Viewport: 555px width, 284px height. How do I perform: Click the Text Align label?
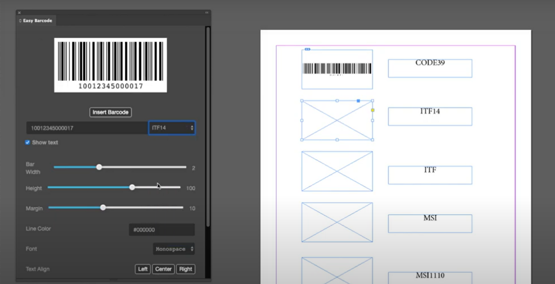click(38, 269)
